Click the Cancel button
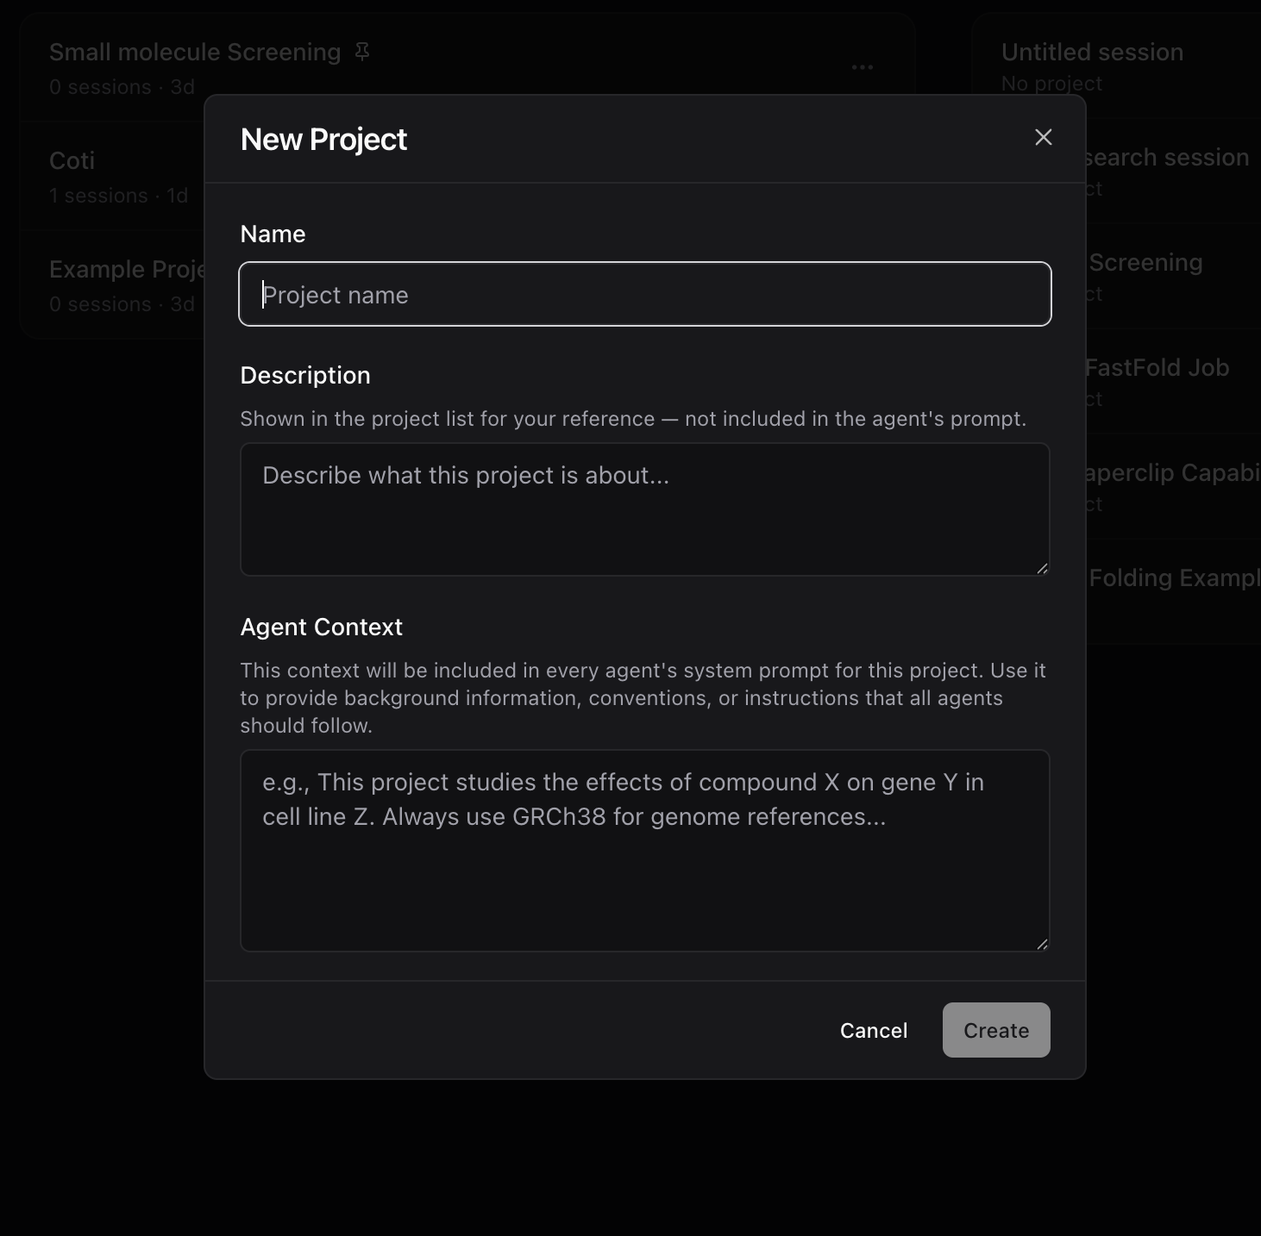1261x1236 pixels. pos(874,1030)
